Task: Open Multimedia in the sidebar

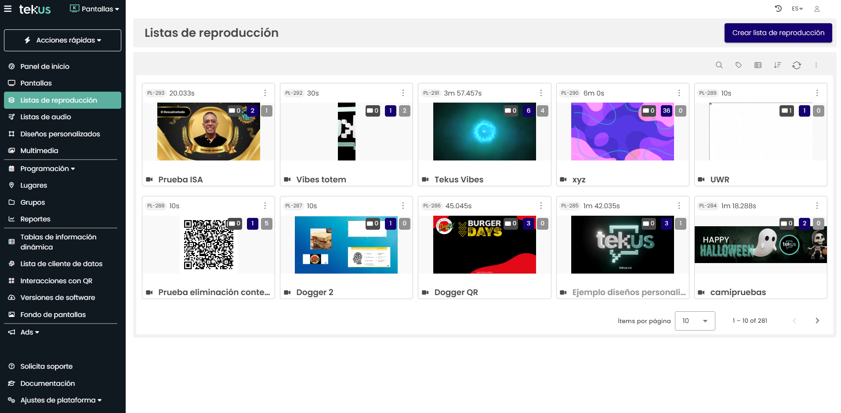Action: (39, 151)
